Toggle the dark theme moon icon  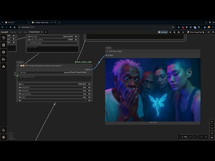pos(4,130)
